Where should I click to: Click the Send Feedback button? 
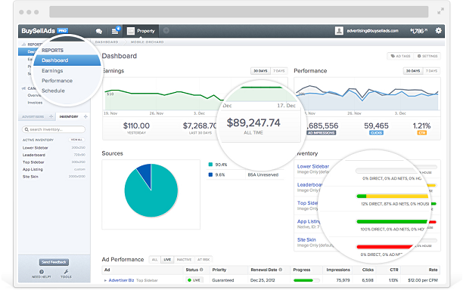point(54,262)
